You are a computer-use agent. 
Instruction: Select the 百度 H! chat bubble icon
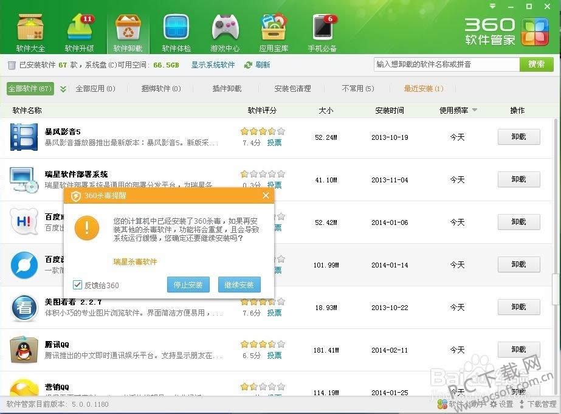pyautogui.click(x=24, y=222)
